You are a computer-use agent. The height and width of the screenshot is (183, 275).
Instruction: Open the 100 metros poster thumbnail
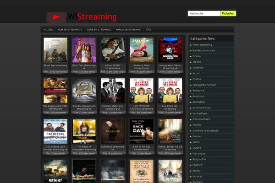coord(55,131)
